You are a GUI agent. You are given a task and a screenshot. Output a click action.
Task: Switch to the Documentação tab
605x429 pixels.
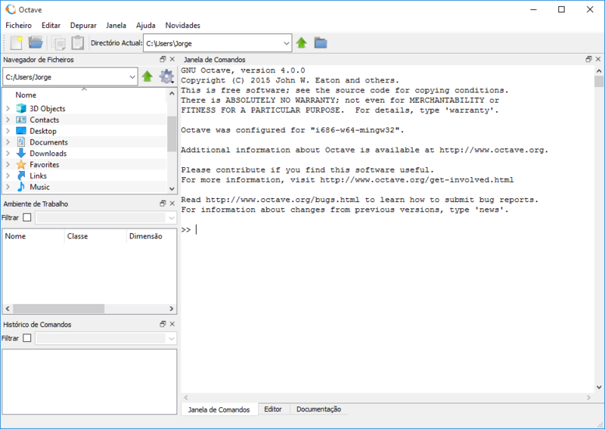tap(318, 409)
